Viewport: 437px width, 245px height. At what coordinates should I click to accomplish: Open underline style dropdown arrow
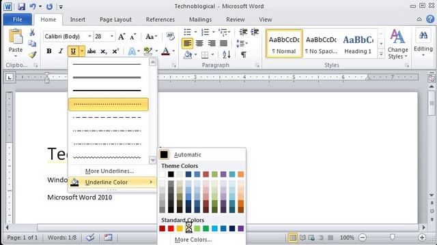(82, 51)
